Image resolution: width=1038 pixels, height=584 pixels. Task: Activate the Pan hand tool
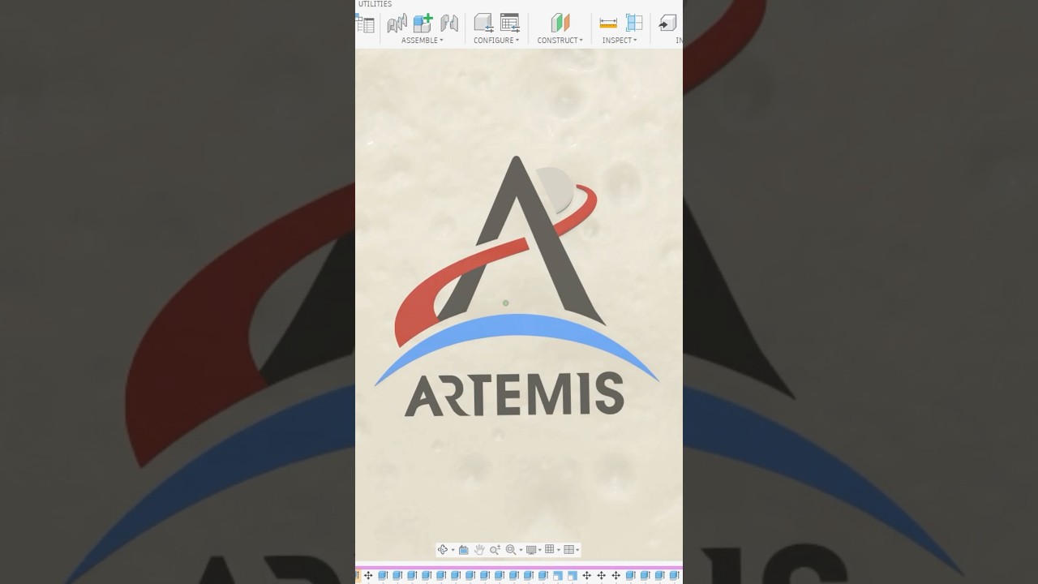[x=479, y=549]
